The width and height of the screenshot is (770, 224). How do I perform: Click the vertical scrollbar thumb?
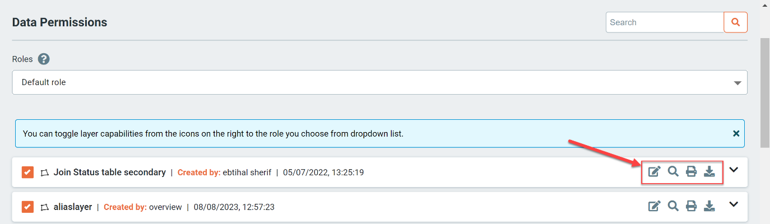764,92
